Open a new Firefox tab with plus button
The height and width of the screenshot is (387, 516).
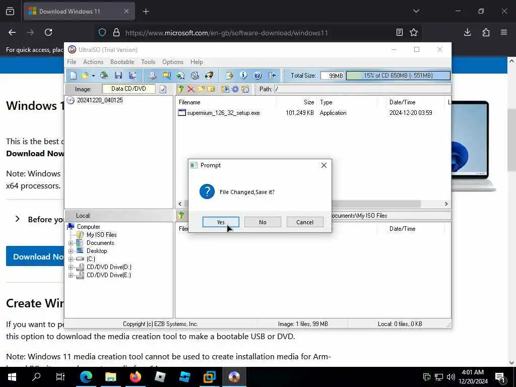coord(146,12)
